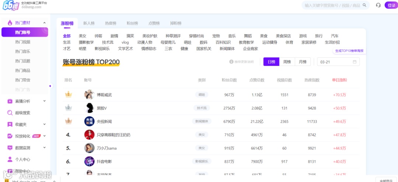398x182 pixels.
Task: Click the 登录 login button
Action: coord(391,5)
